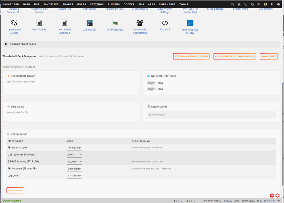Click the SPEICHERN button

click(15, 190)
